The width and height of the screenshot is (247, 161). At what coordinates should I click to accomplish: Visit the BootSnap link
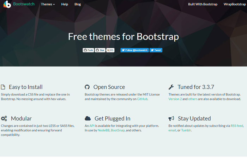click(x=118, y=130)
